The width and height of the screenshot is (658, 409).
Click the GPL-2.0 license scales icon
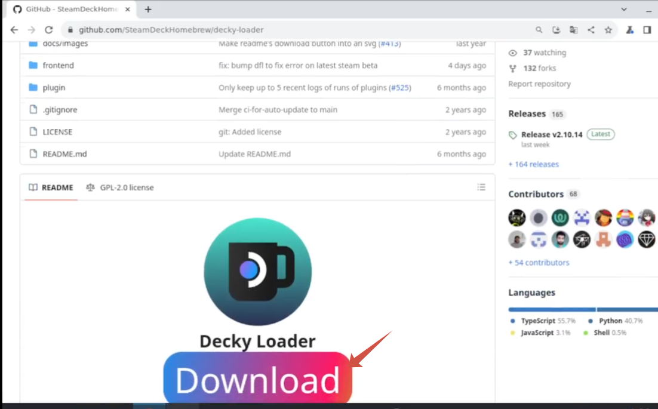tap(90, 187)
